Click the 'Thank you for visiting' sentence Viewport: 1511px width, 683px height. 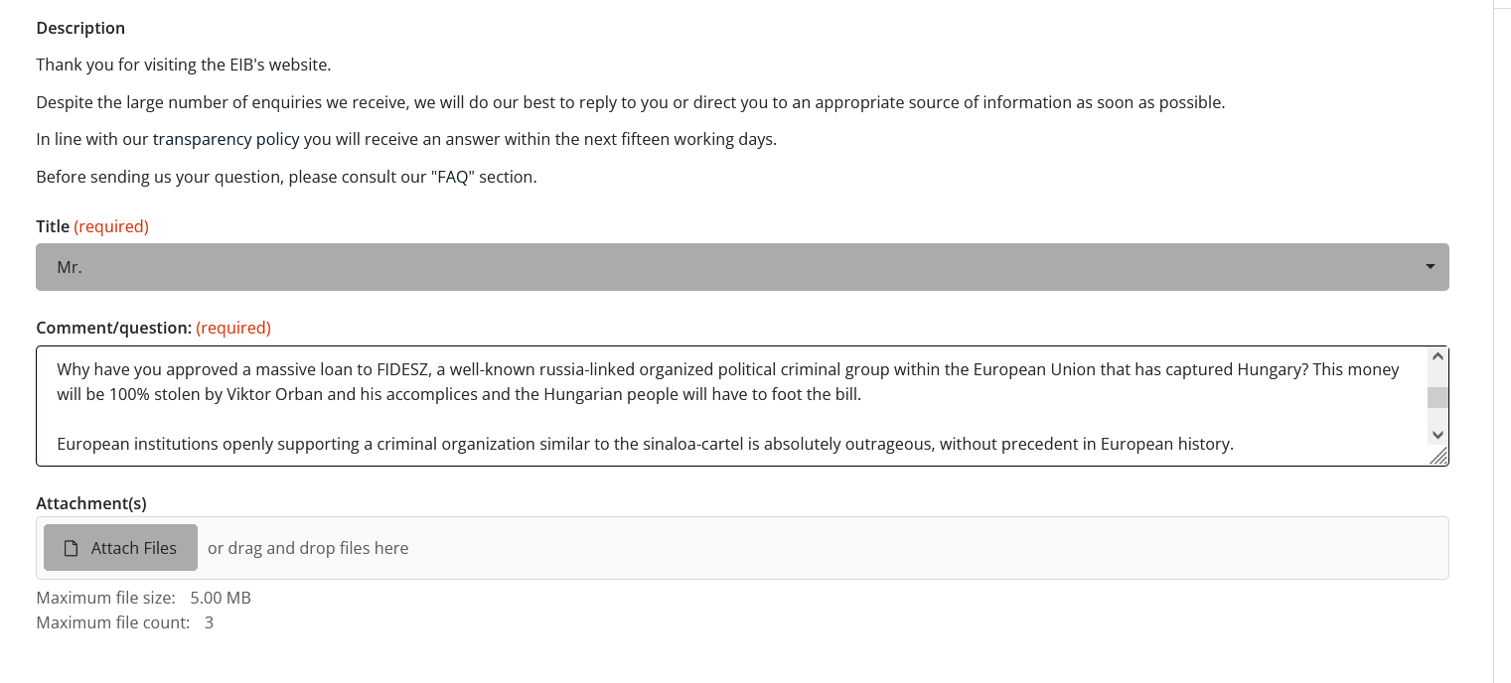pos(183,65)
